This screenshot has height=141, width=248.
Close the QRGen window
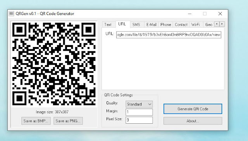(220, 14)
